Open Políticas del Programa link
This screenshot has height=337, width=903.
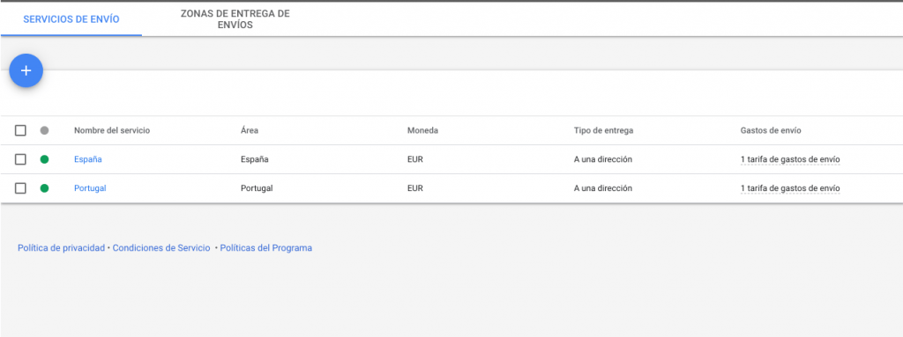coord(266,248)
